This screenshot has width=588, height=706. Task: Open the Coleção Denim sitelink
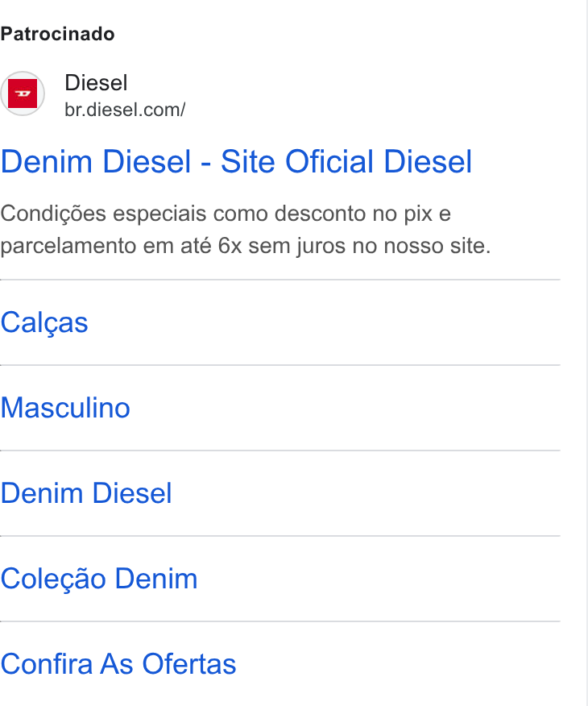coord(99,579)
